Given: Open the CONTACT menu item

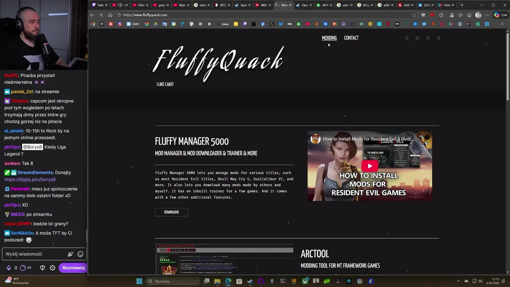Looking at the screenshot, I should click(351, 38).
